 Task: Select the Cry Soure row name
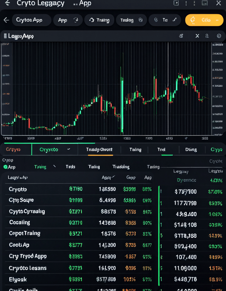pos(21,200)
